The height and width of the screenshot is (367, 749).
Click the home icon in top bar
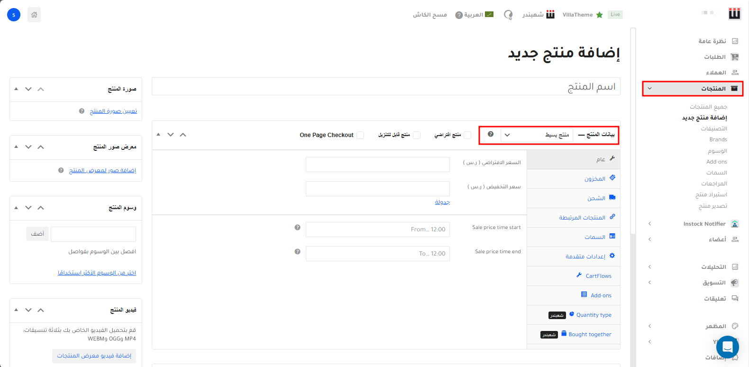click(34, 15)
